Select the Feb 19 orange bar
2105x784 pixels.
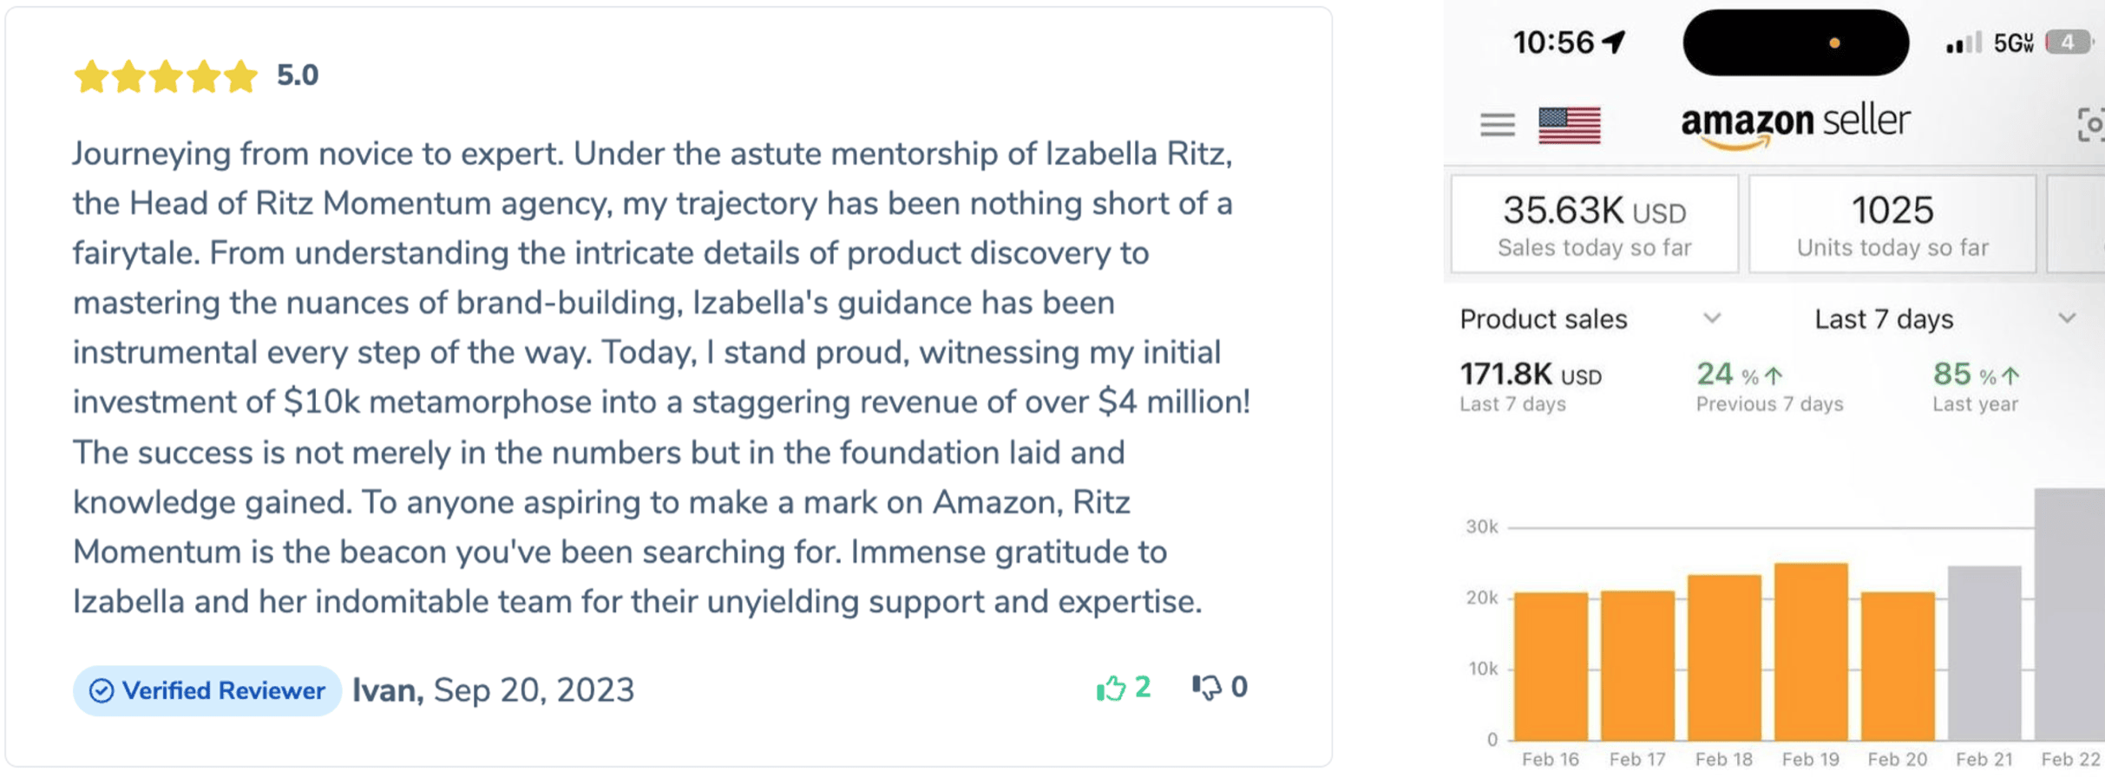(x=1811, y=652)
